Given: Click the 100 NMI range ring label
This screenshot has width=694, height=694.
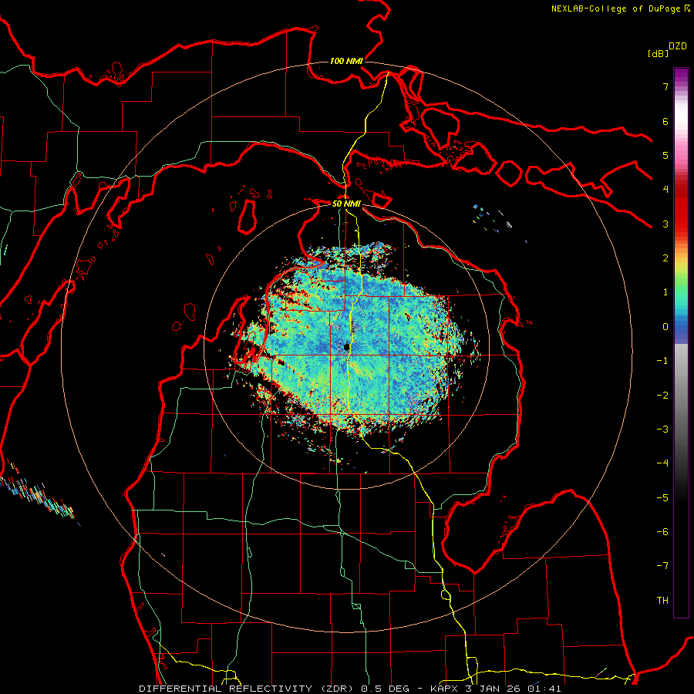Looking at the screenshot, I should pos(346,61).
